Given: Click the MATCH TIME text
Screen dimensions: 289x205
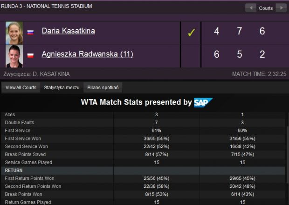Looking at the screenshot, I should click(259, 74).
